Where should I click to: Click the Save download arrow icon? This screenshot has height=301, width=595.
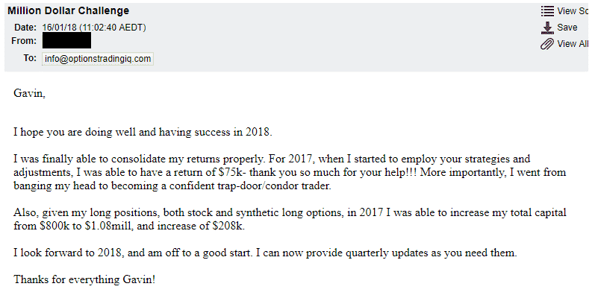pyautogui.click(x=547, y=28)
